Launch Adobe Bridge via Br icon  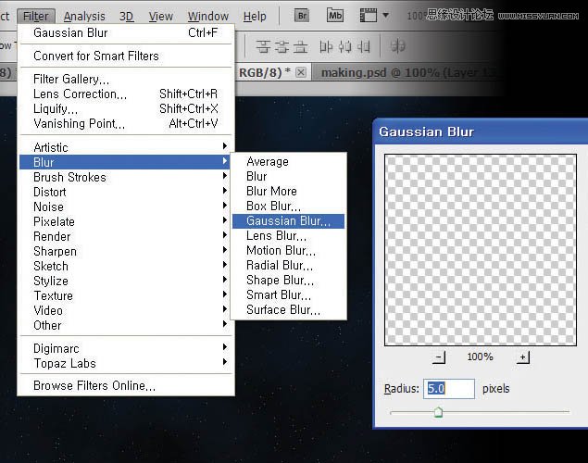pyautogui.click(x=302, y=16)
